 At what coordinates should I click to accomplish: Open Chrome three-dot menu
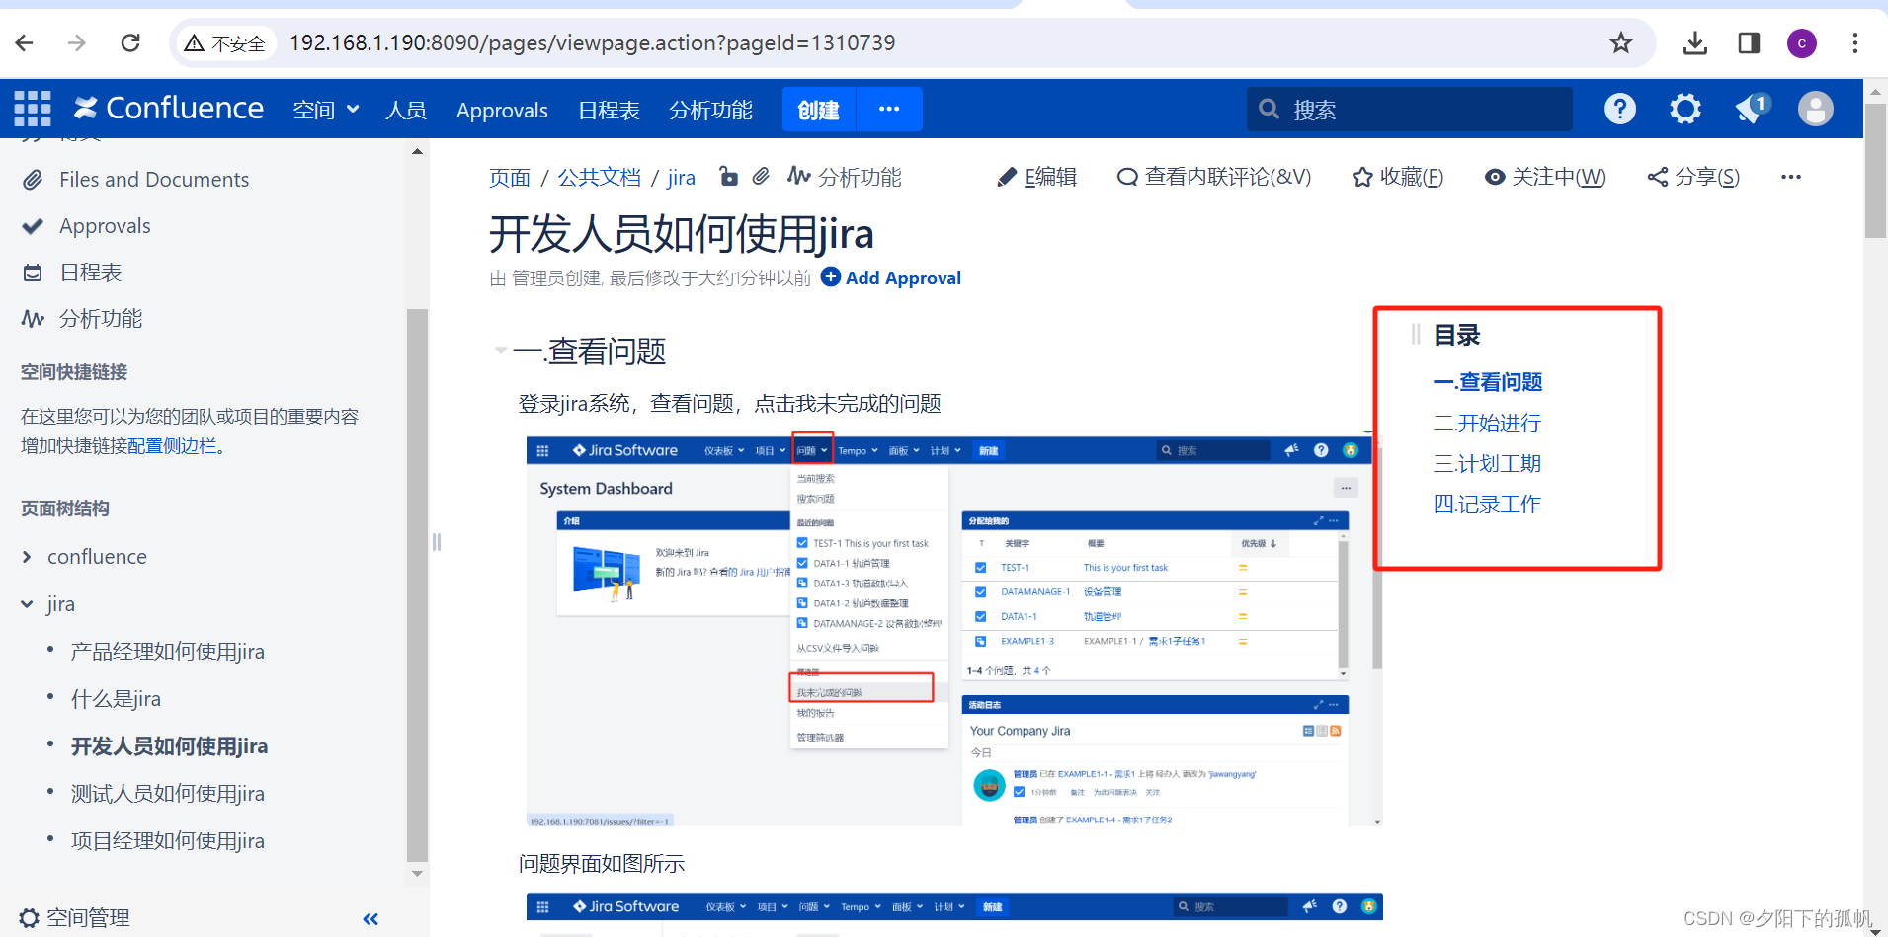1854,42
